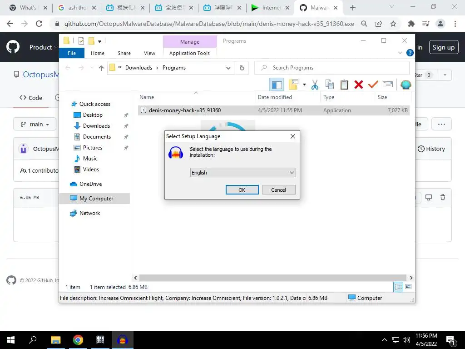Image resolution: width=465 pixels, height=349 pixels.
Task: Open quick access toolbar customize dropdown
Action: click(x=99, y=41)
